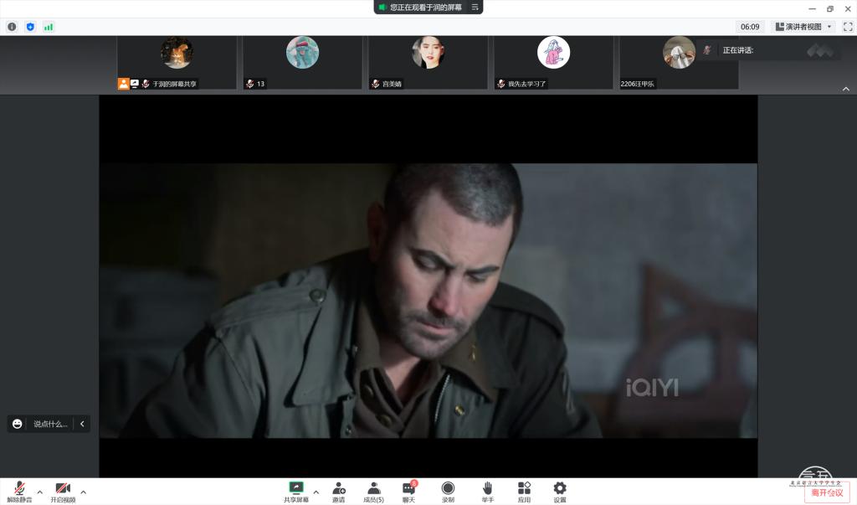Open the 邀请 invite icon

338,492
